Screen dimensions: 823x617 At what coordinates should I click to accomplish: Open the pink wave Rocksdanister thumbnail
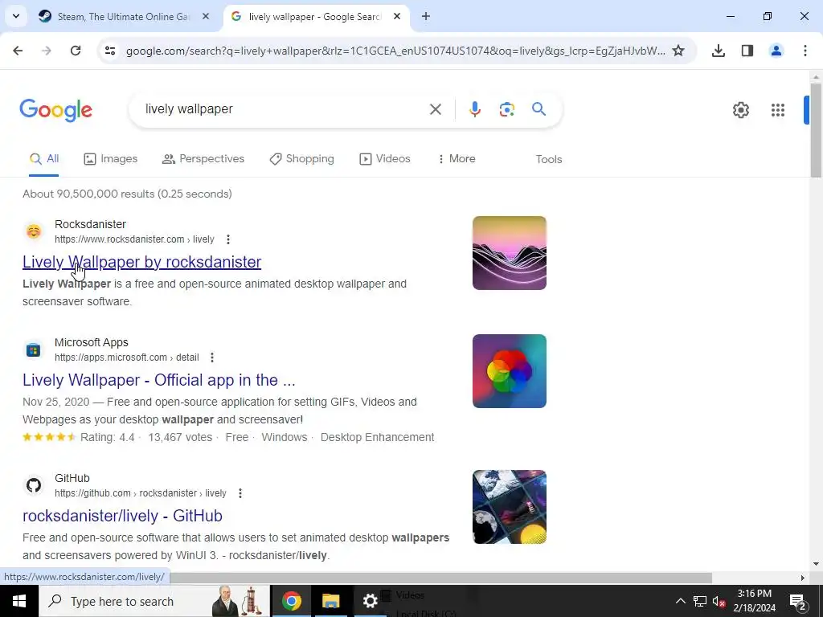[x=509, y=253]
